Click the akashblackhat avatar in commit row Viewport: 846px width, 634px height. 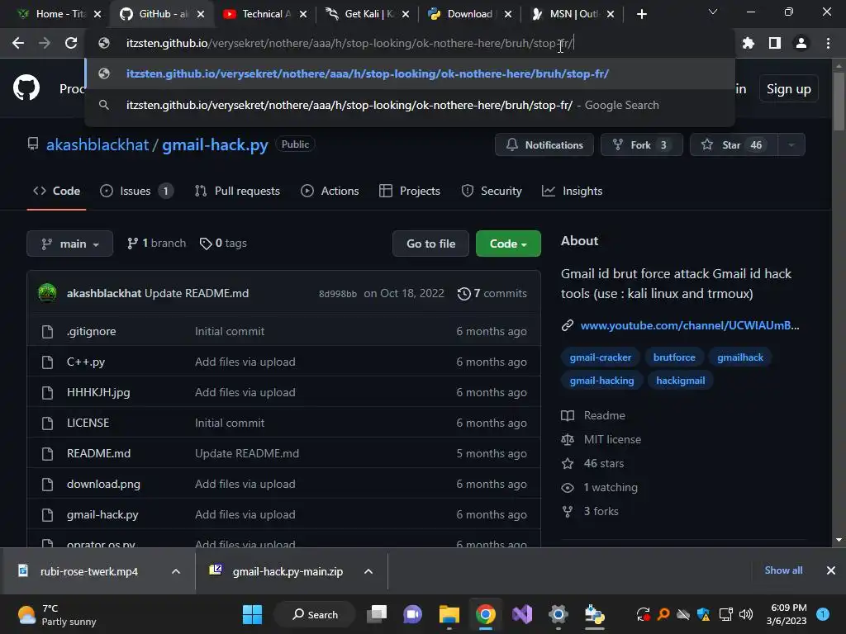(x=47, y=293)
